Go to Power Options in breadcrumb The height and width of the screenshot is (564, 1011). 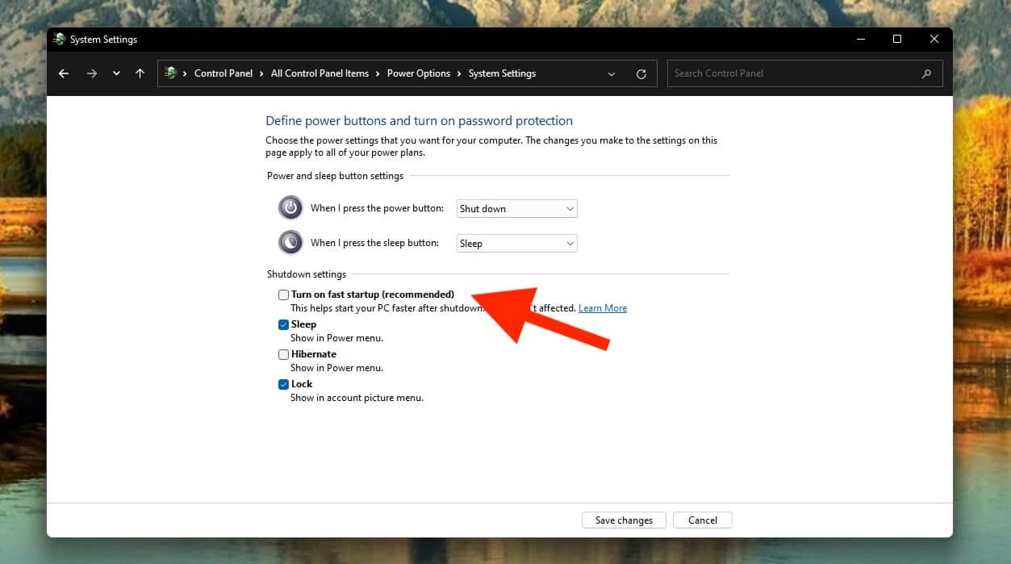pos(419,73)
